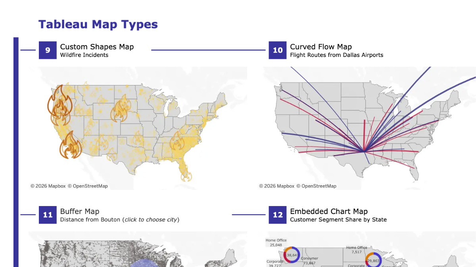This screenshot has width=476, height=267.
Task: Select the large flame icon in Southern California
Action: pos(70,145)
